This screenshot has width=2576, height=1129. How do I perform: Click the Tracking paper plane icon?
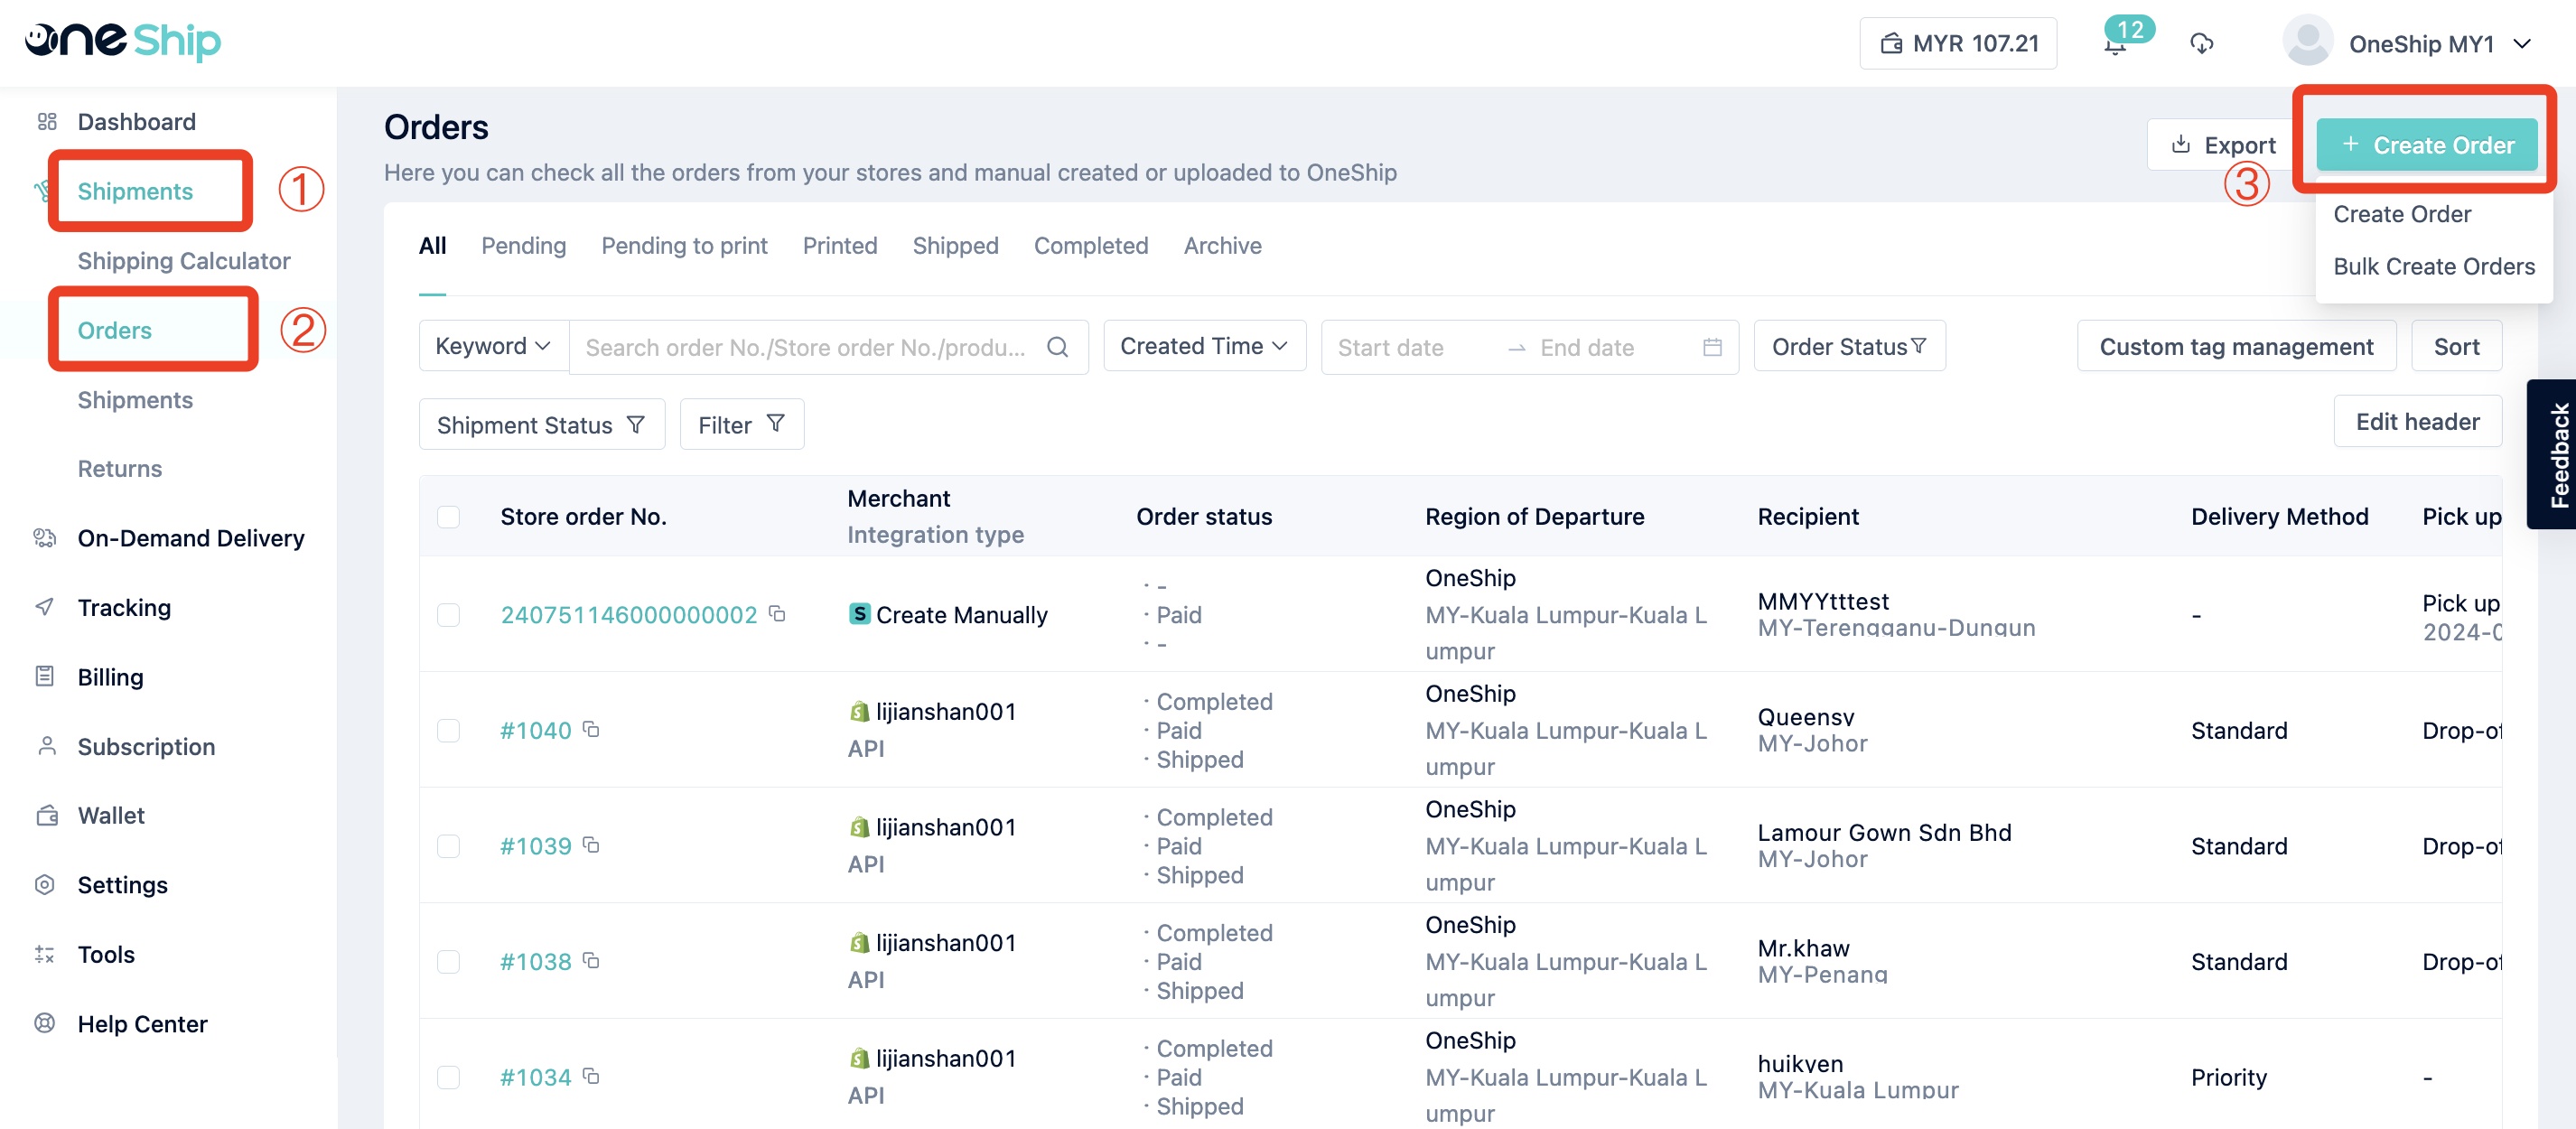tap(45, 607)
